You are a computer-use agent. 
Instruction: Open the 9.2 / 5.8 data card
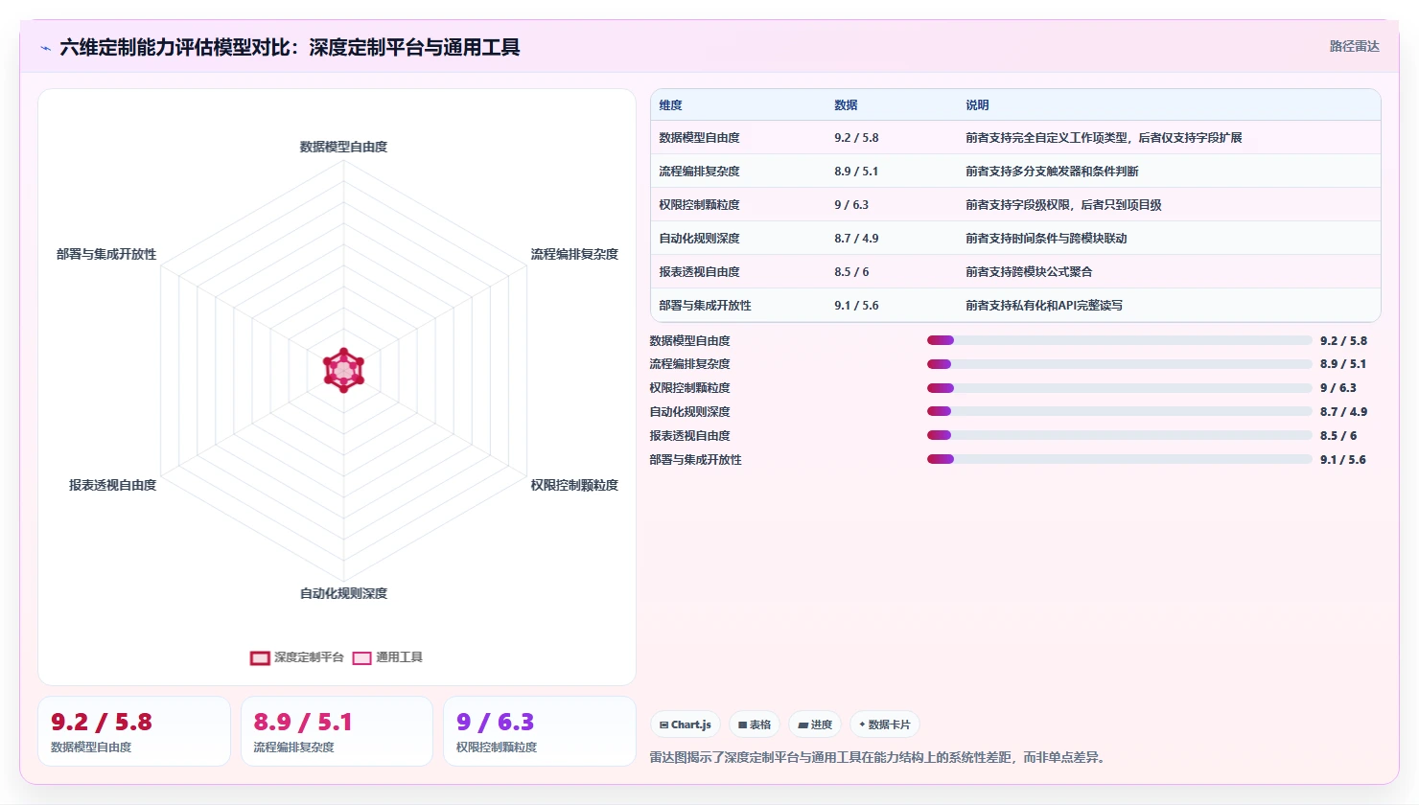click(x=134, y=731)
